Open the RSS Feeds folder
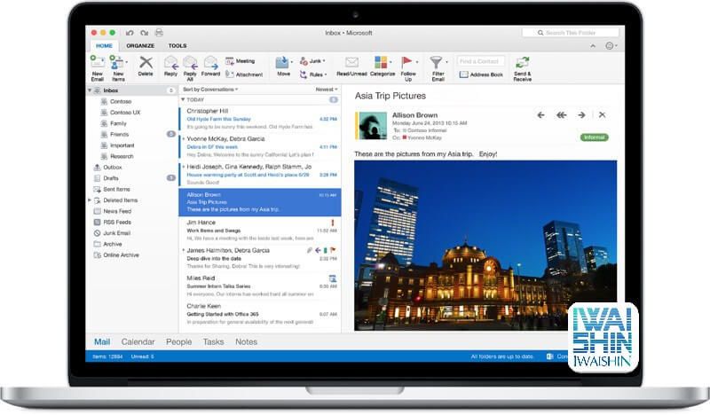Screen dimensions: 710x415 117,223
